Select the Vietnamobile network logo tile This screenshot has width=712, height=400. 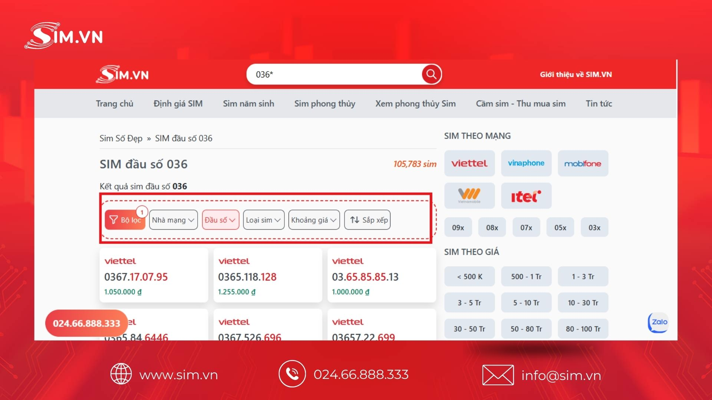469,196
